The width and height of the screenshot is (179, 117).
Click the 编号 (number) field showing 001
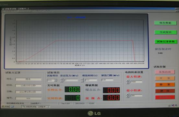tap(29, 98)
